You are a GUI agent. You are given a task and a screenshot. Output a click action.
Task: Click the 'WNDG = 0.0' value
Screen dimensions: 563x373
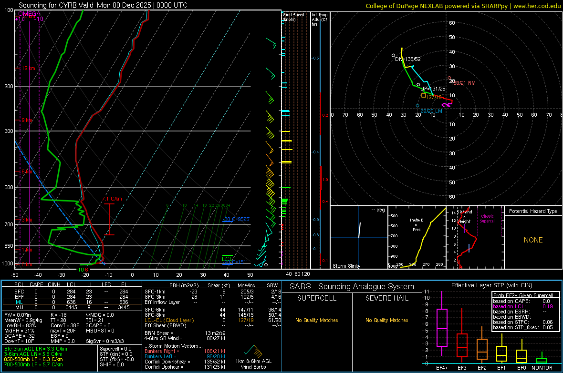click(x=100, y=315)
